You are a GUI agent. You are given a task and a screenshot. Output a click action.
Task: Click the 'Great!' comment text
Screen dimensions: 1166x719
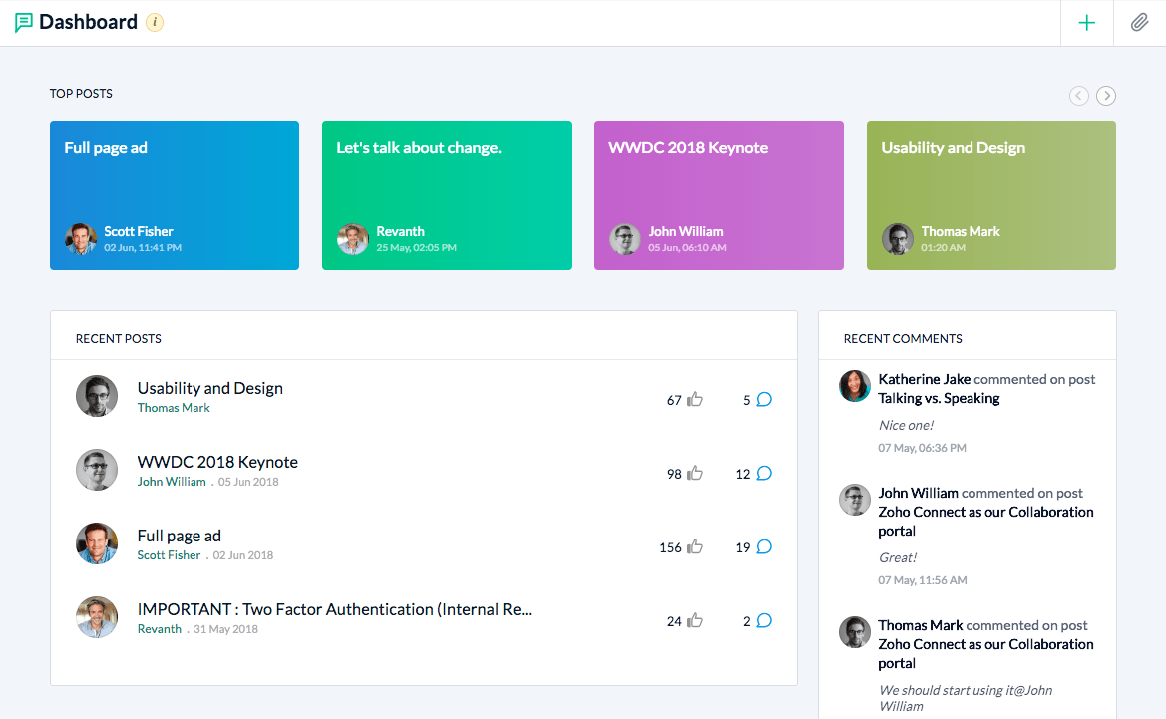pyautogui.click(x=897, y=557)
